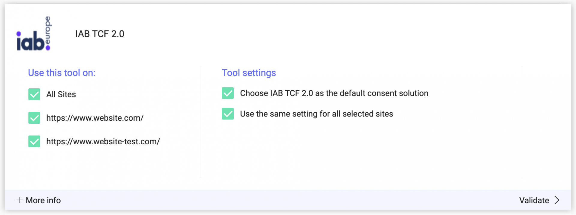Uncheck the All Sites checkbox
This screenshot has height=215, width=576.
[34, 94]
